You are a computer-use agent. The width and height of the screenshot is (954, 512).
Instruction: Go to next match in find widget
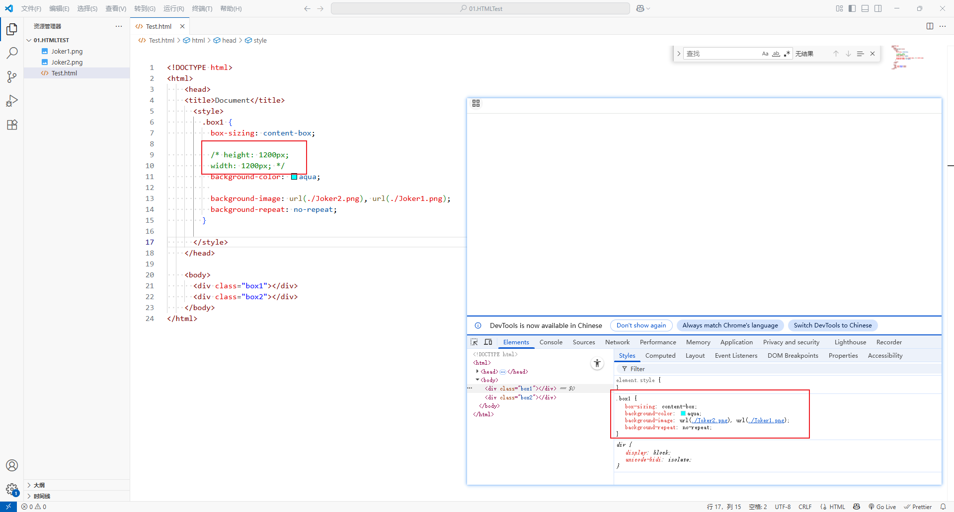(x=848, y=54)
